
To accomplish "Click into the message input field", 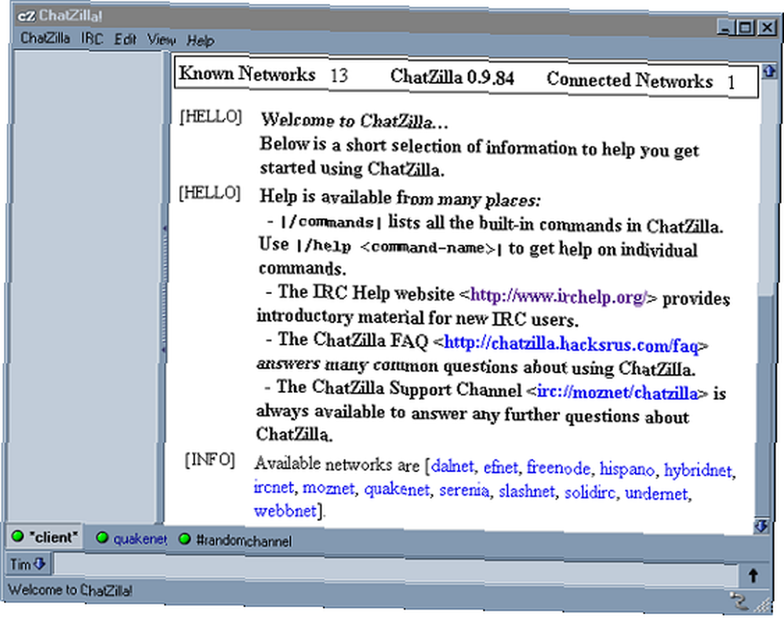I will (x=395, y=568).
